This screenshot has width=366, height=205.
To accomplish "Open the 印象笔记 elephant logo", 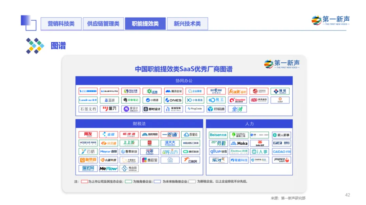I will [131, 100].
